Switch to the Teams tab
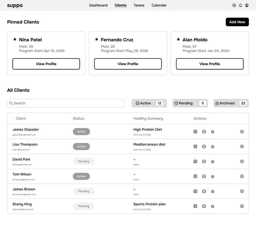This screenshot has width=256, height=226. pos(139,5)
